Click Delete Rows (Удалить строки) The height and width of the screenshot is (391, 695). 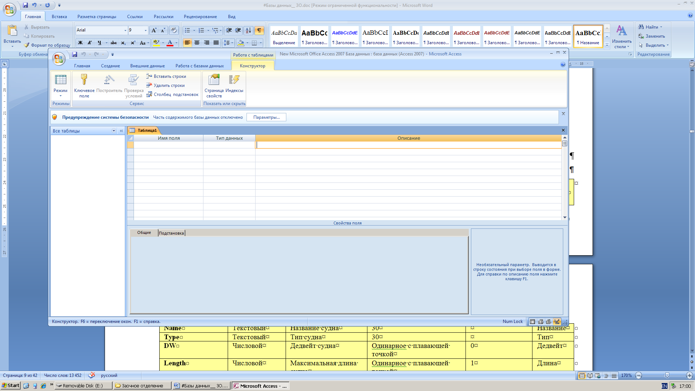click(165, 85)
